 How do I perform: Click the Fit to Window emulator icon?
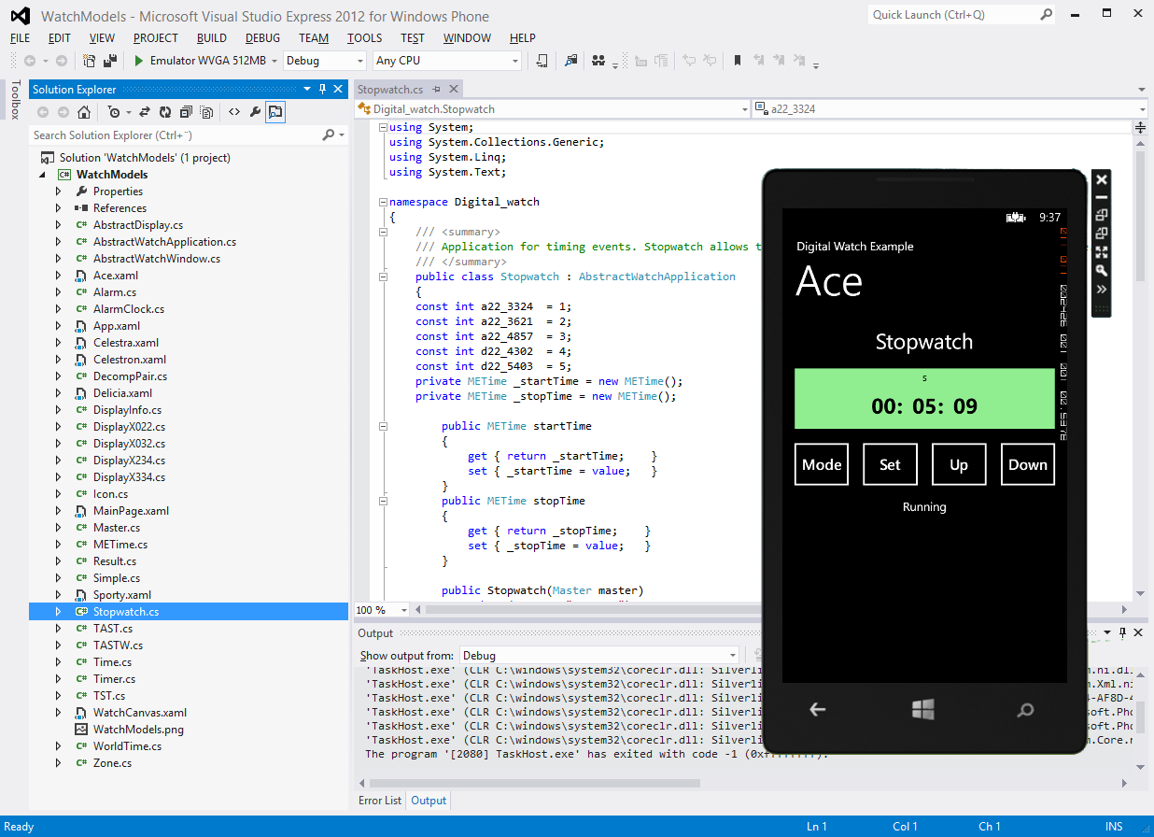click(x=1102, y=250)
